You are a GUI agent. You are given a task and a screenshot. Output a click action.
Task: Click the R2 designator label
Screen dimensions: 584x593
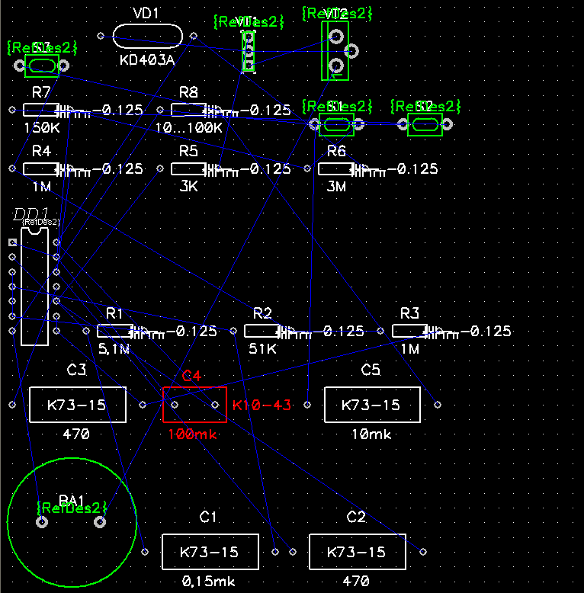(262, 313)
